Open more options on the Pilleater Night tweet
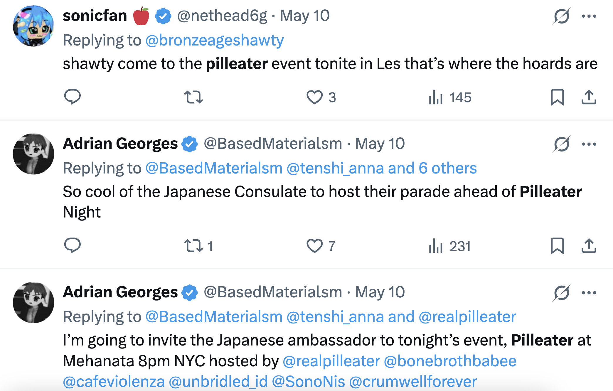Image resolution: width=613 pixels, height=391 pixels. 589,144
